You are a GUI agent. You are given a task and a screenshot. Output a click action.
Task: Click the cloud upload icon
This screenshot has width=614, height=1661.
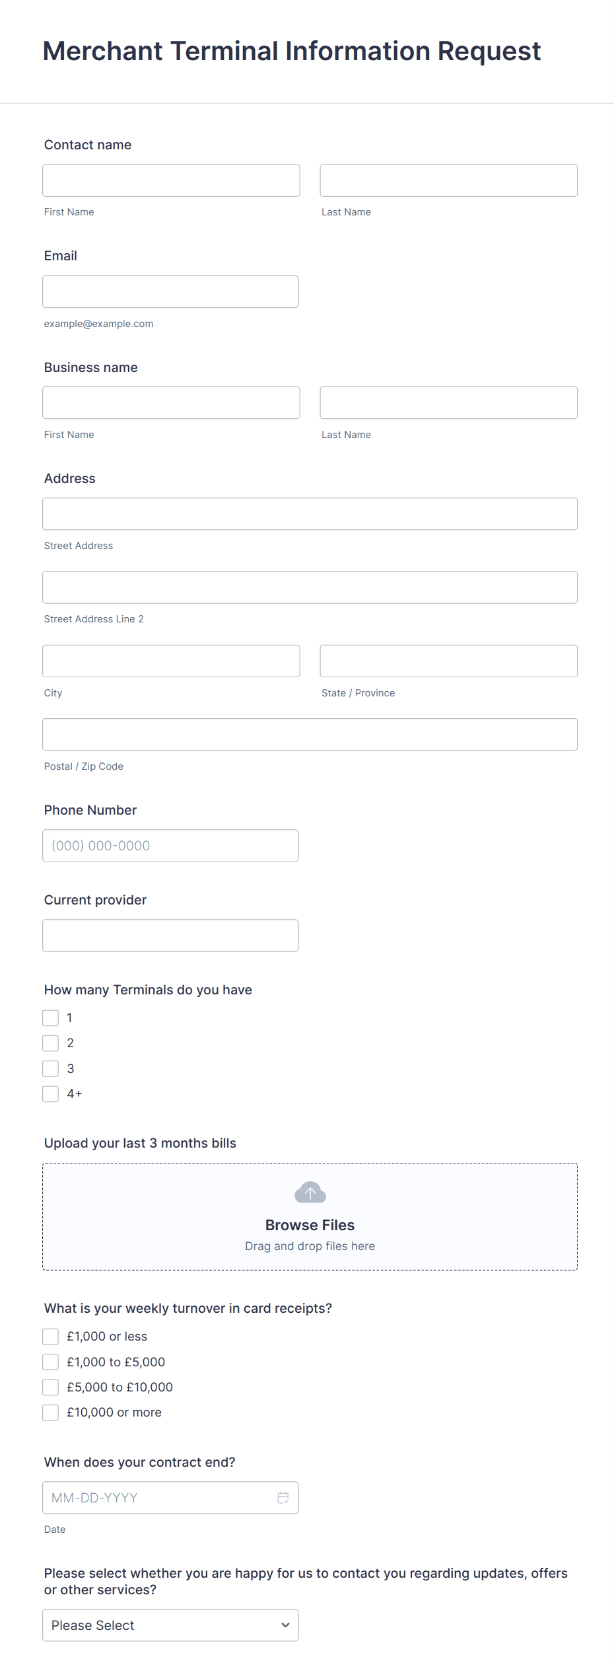310,1193
